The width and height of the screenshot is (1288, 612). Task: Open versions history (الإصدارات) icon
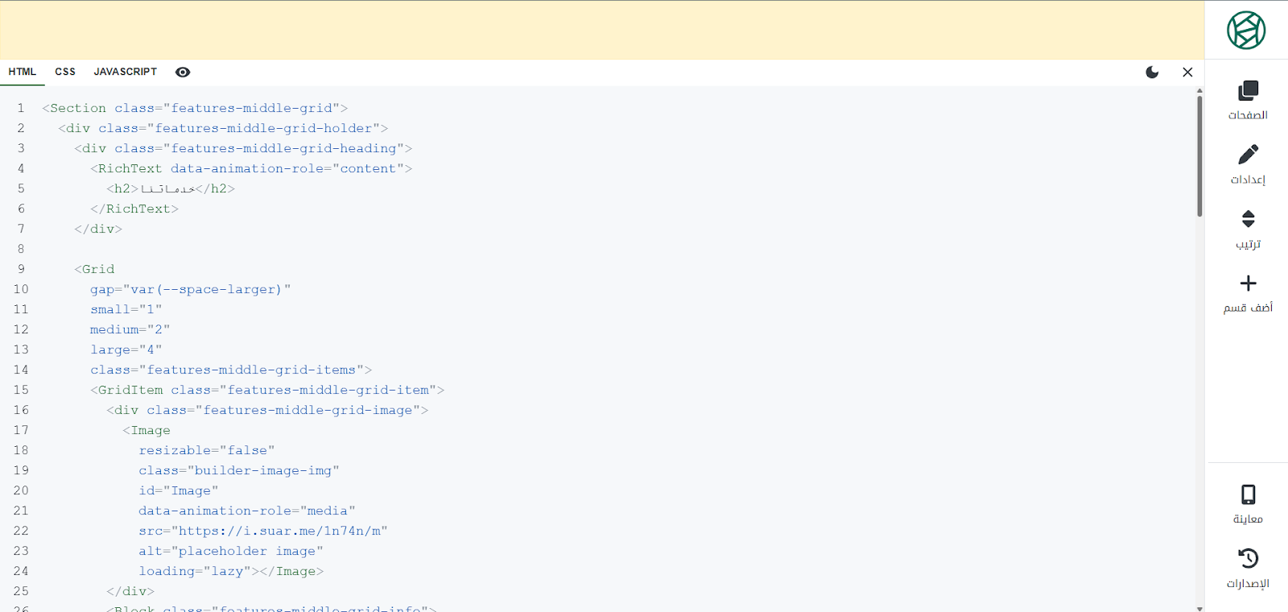[x=1248, y=558]
